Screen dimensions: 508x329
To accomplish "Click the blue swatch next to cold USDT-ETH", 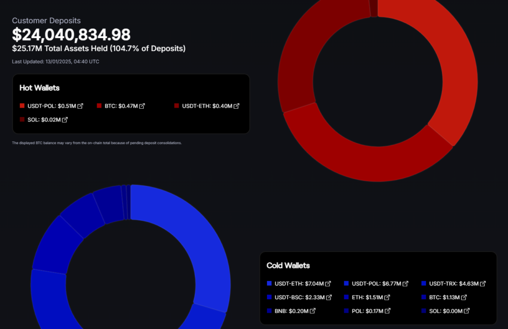I will tap(269, 284).
